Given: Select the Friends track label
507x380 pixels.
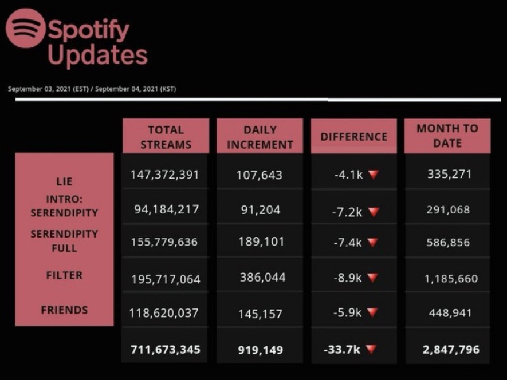Looking at the screenshot, I should (x=64, y=310).
